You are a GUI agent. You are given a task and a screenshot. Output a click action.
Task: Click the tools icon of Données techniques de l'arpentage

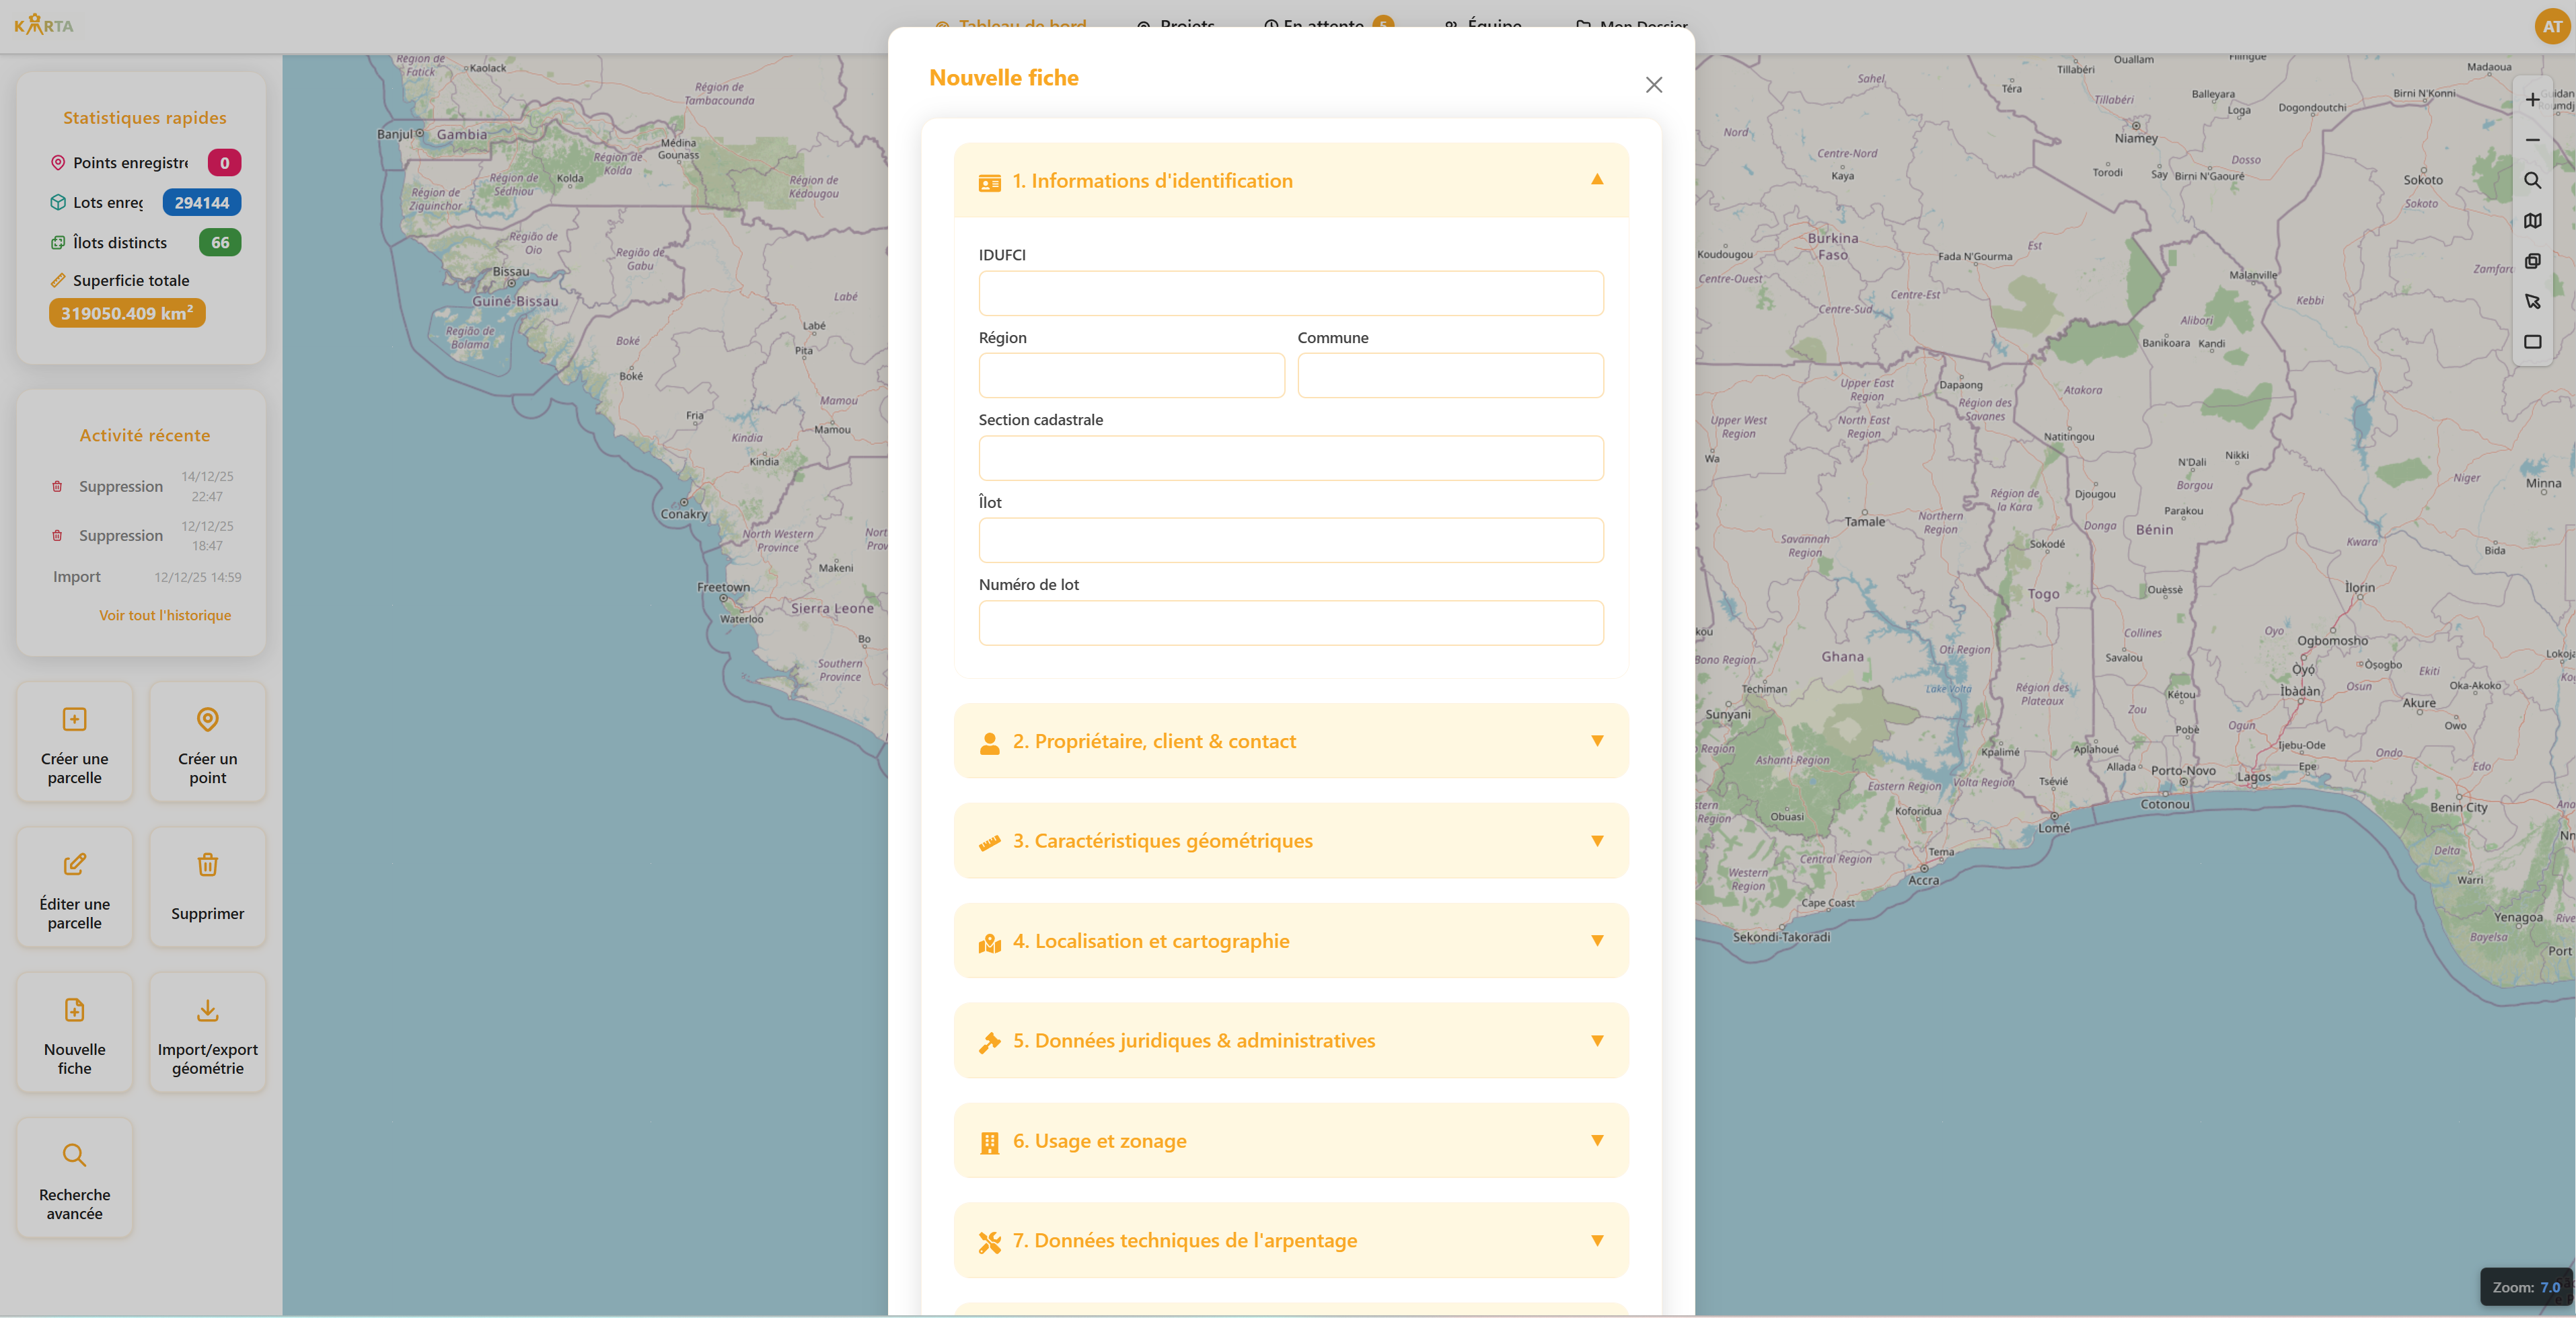(x=989, y=1242)
